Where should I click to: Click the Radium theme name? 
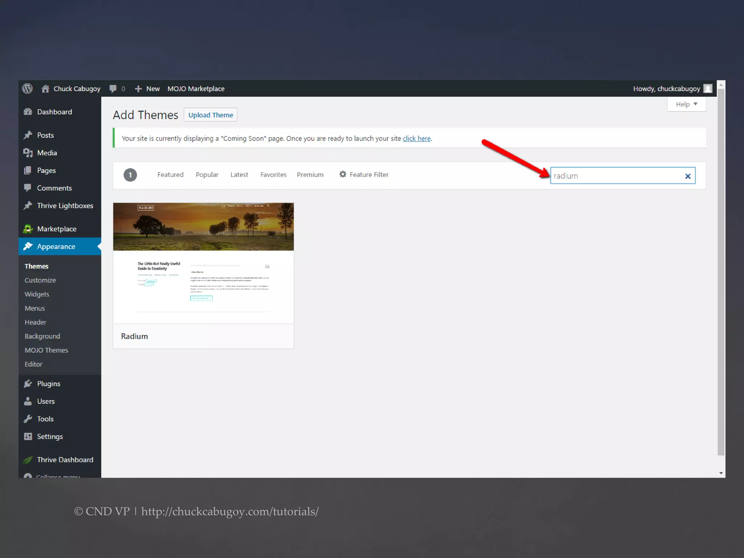click(134, 336)
